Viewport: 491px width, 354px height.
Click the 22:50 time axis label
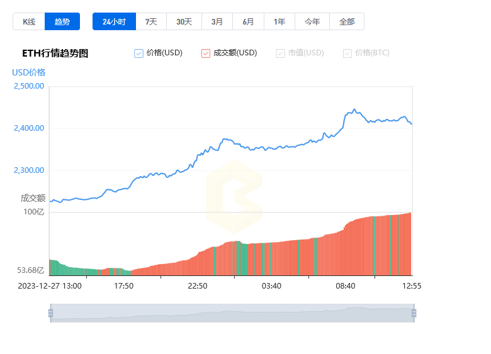[198, 286]
